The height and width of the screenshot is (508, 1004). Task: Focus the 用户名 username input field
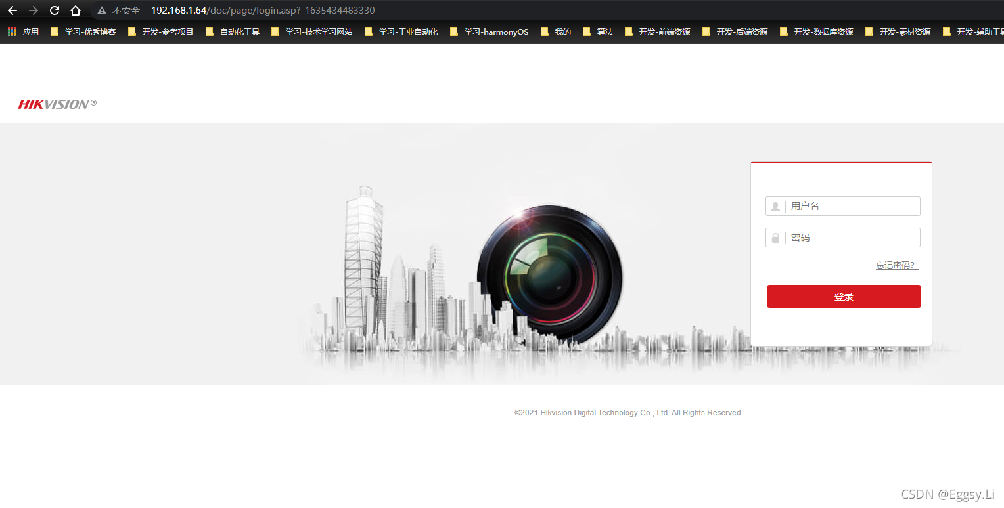coord(843,206)
